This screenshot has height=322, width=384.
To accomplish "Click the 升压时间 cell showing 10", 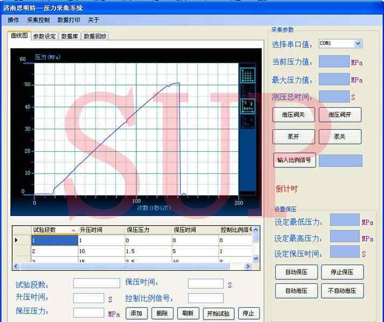I will pos(101,251).
